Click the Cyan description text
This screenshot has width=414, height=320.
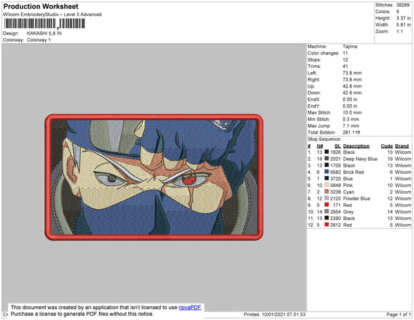[348, 192]
